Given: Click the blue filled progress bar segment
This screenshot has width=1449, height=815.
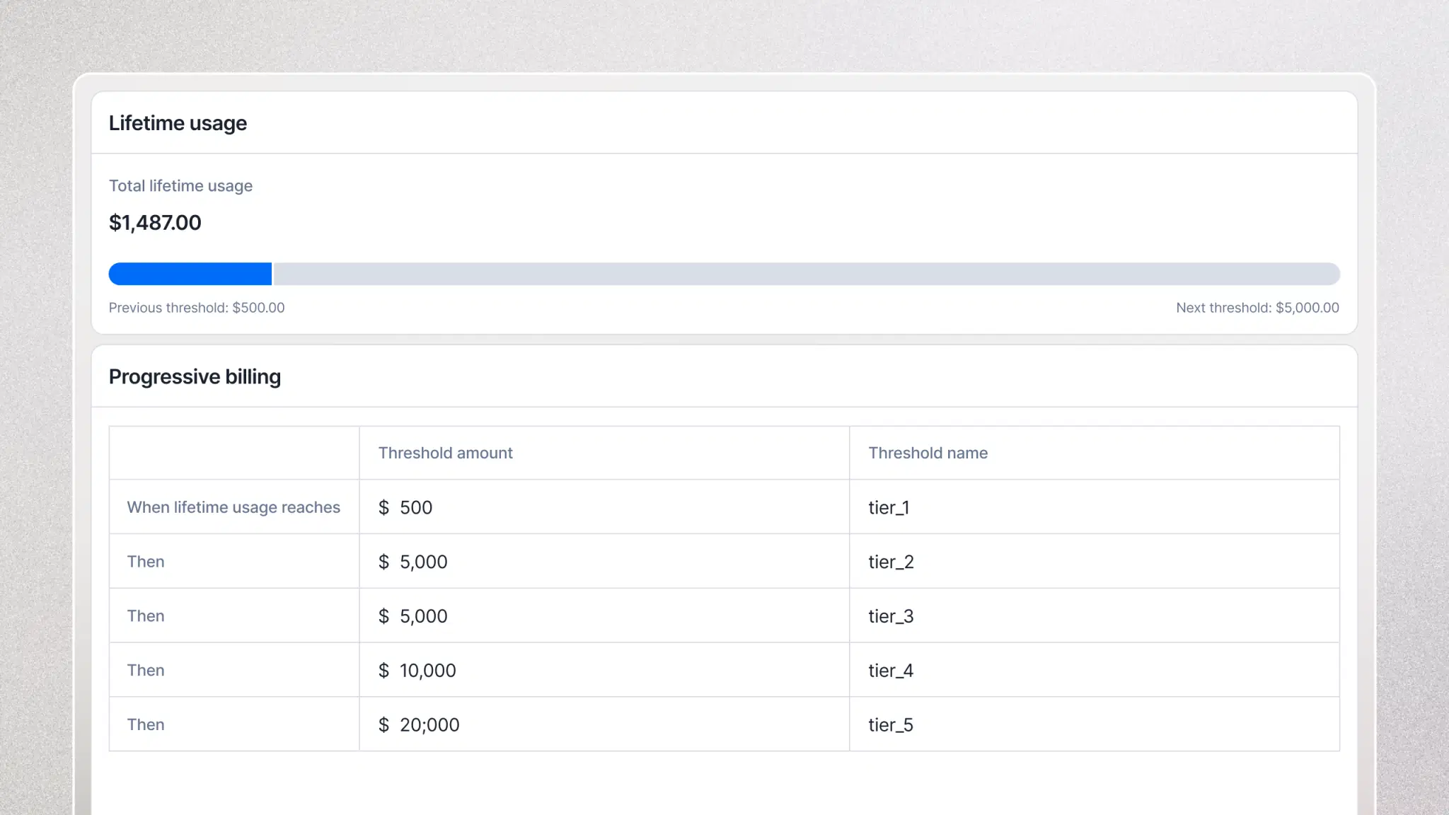Looking at the screenshot, I should click(x=190, y=274).
